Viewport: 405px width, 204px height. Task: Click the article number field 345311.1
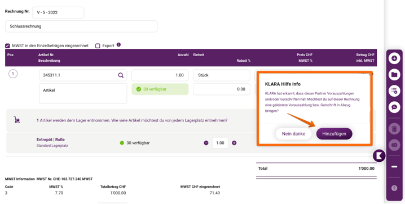pos(83,75)
